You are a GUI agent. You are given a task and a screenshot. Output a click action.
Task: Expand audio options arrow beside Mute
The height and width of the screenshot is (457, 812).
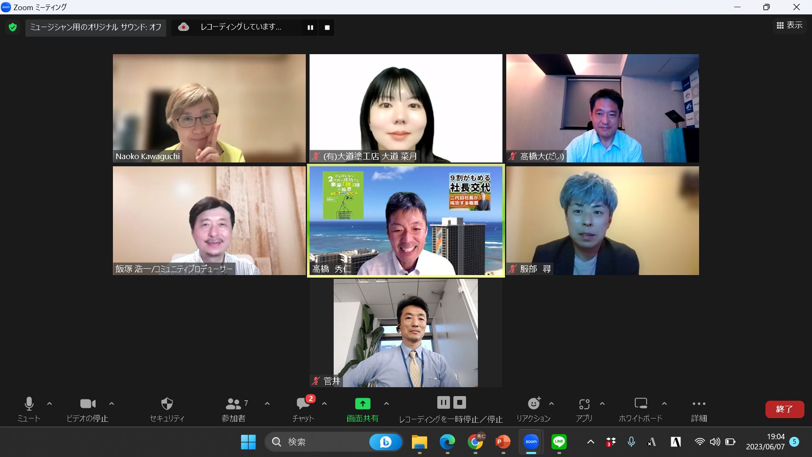(x=49, y=404)
